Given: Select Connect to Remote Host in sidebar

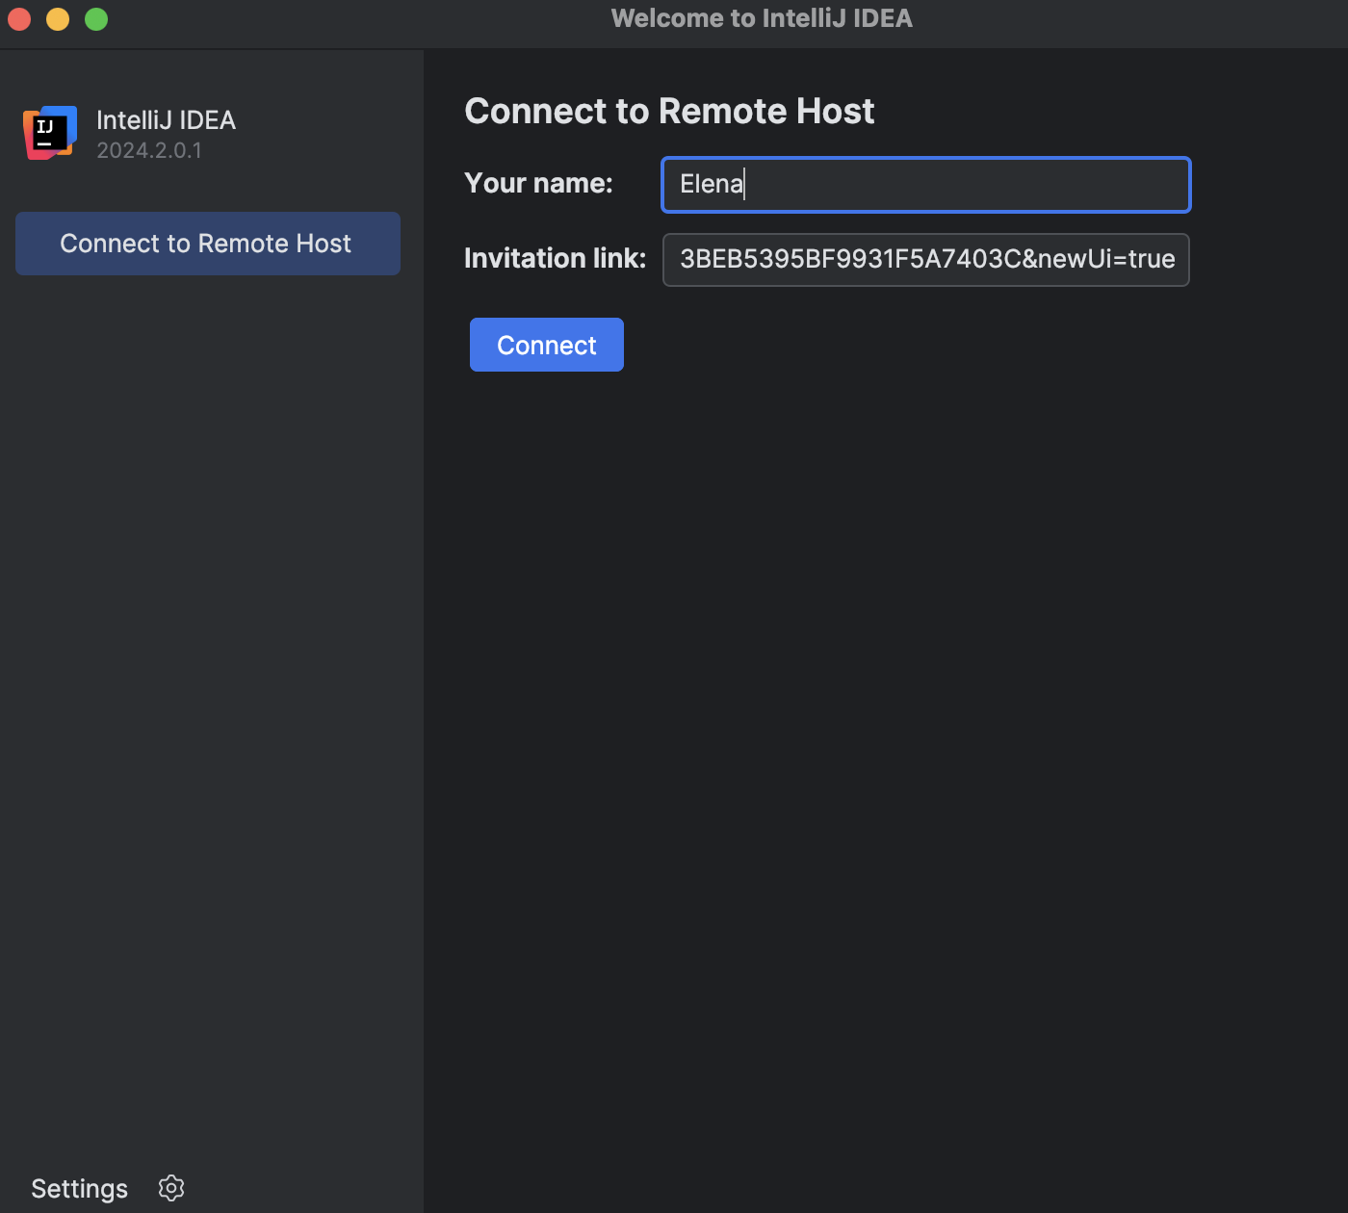Looking at the screenshot, I should [x=206, y=244].
